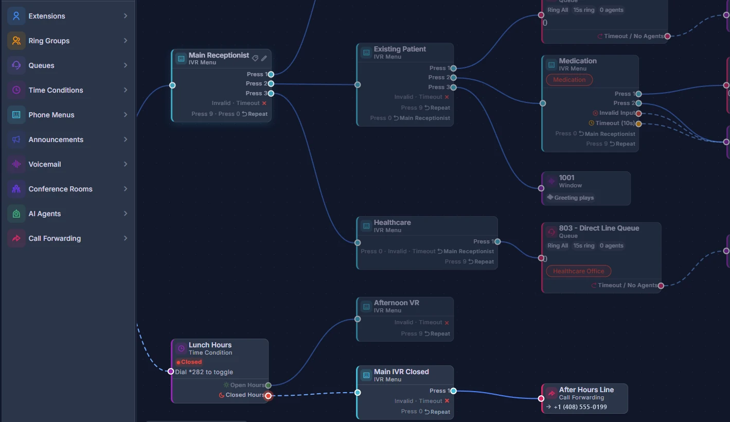Click the Extensions person icon in sidebar
The height and width of the screenshot is (422, 730).
click(x=16, y=16)
